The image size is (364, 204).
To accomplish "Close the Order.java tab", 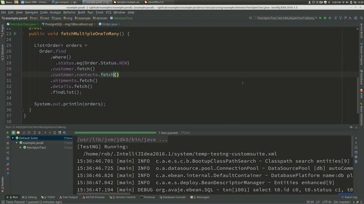I will 119,24.
